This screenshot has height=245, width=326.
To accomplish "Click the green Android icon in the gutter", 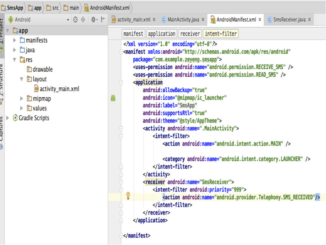I will [113, 98].
